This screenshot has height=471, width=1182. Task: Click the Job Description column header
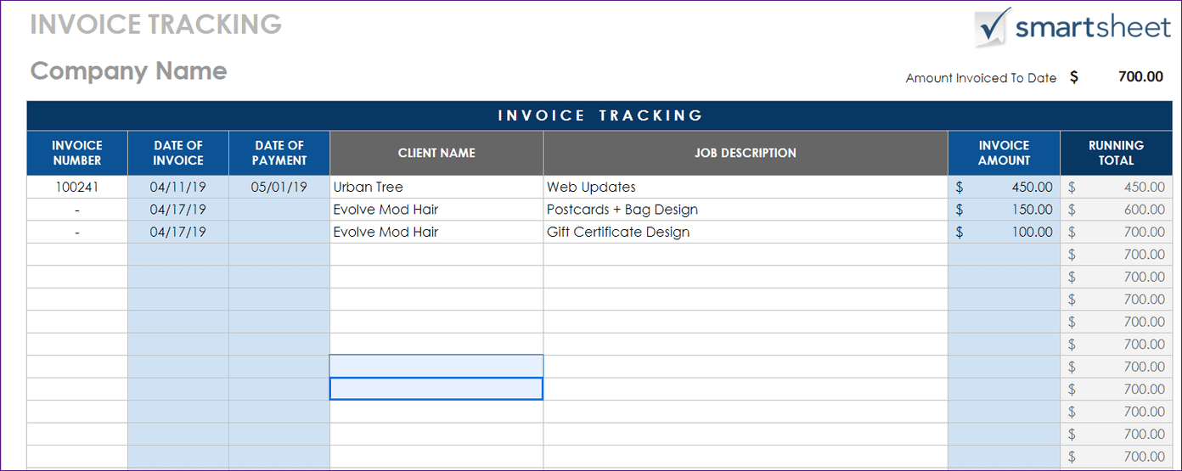point(746,153)
